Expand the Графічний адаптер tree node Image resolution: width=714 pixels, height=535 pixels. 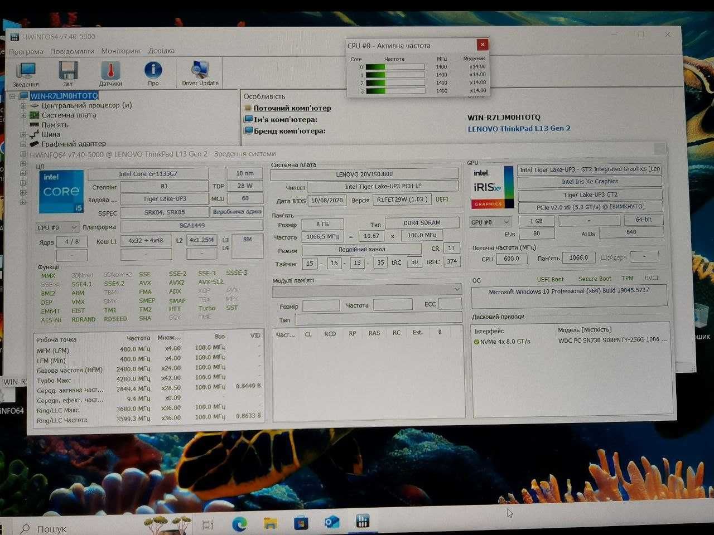click(x=23, y=144)
